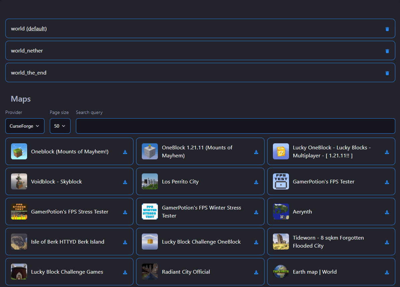This screenshot has width=400, height=287.
Task: Download Lucky Block Challenge OneBlock map
Action: [x=256, y=242]
